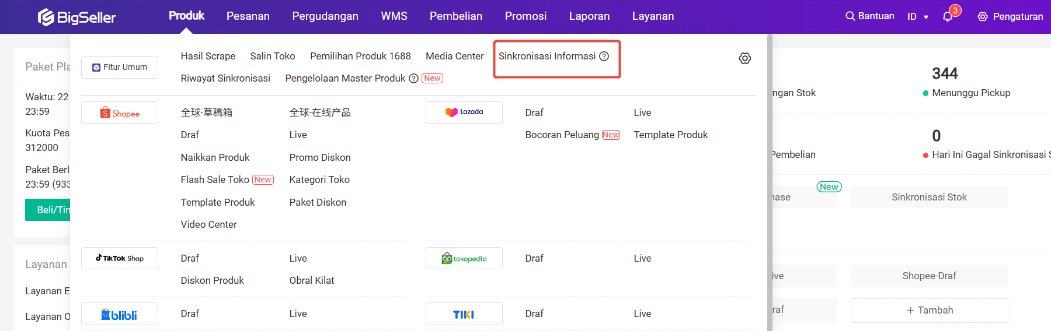Open Shopee Flash Sale Toko
Image resolution: width=1051 pixels, height=331 pixels.
click(215, 179)
